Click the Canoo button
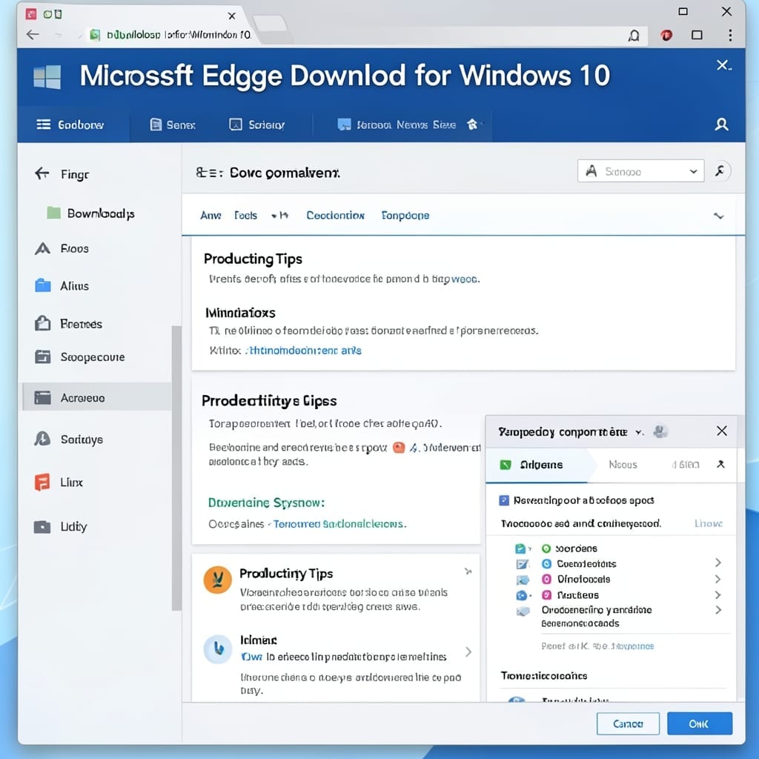 (x=628, y=723)
